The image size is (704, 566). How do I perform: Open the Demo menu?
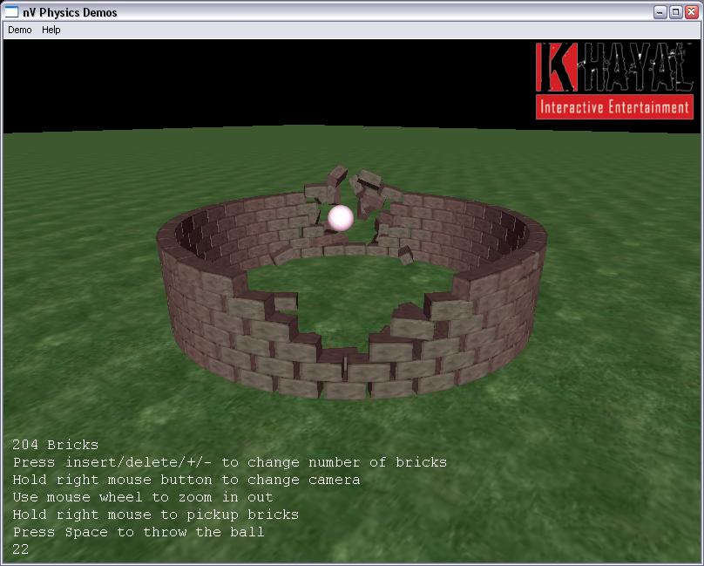(20, 30)
